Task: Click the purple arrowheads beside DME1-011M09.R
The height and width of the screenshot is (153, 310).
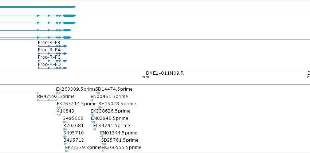Action: [x=147, y=77]
